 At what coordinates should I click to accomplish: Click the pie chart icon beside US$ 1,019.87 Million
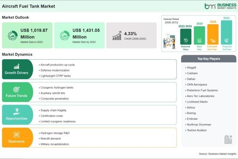pos(13,35)
